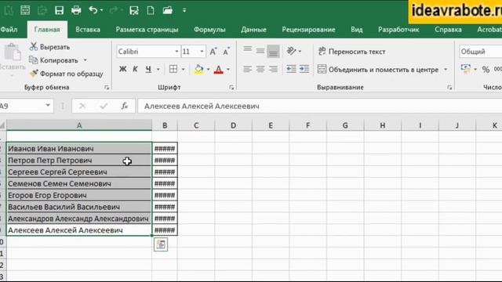
Task: Align cell text right
Action: coord(273,69)
